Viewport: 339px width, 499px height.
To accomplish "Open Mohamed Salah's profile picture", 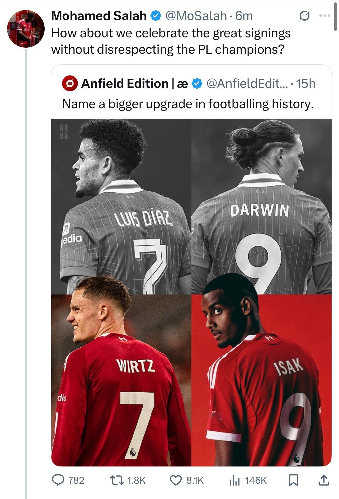I will pyautogui.click(x=25, y=29).
